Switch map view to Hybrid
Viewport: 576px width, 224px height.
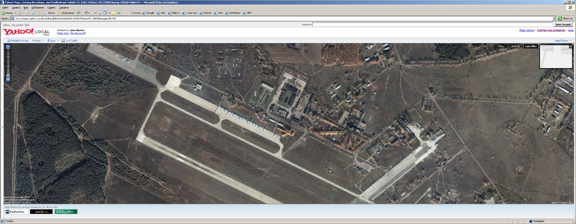click(515, 46)
